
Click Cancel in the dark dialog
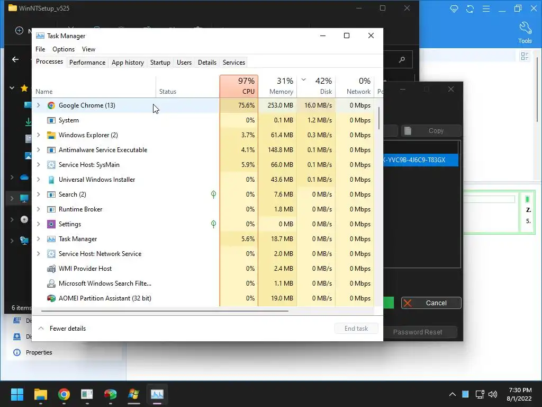click(431, 303)
